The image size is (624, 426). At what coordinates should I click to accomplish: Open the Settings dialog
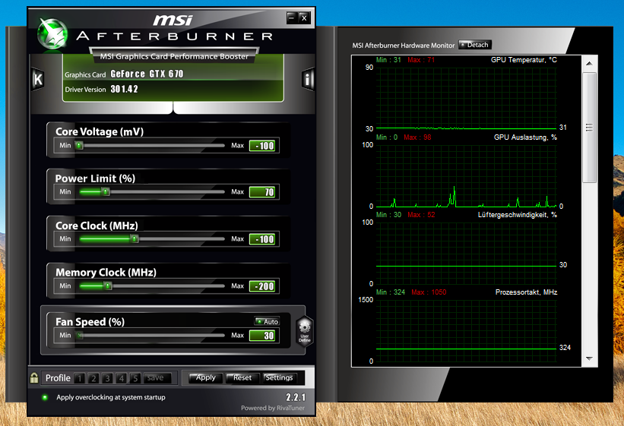tap(279, 377)
